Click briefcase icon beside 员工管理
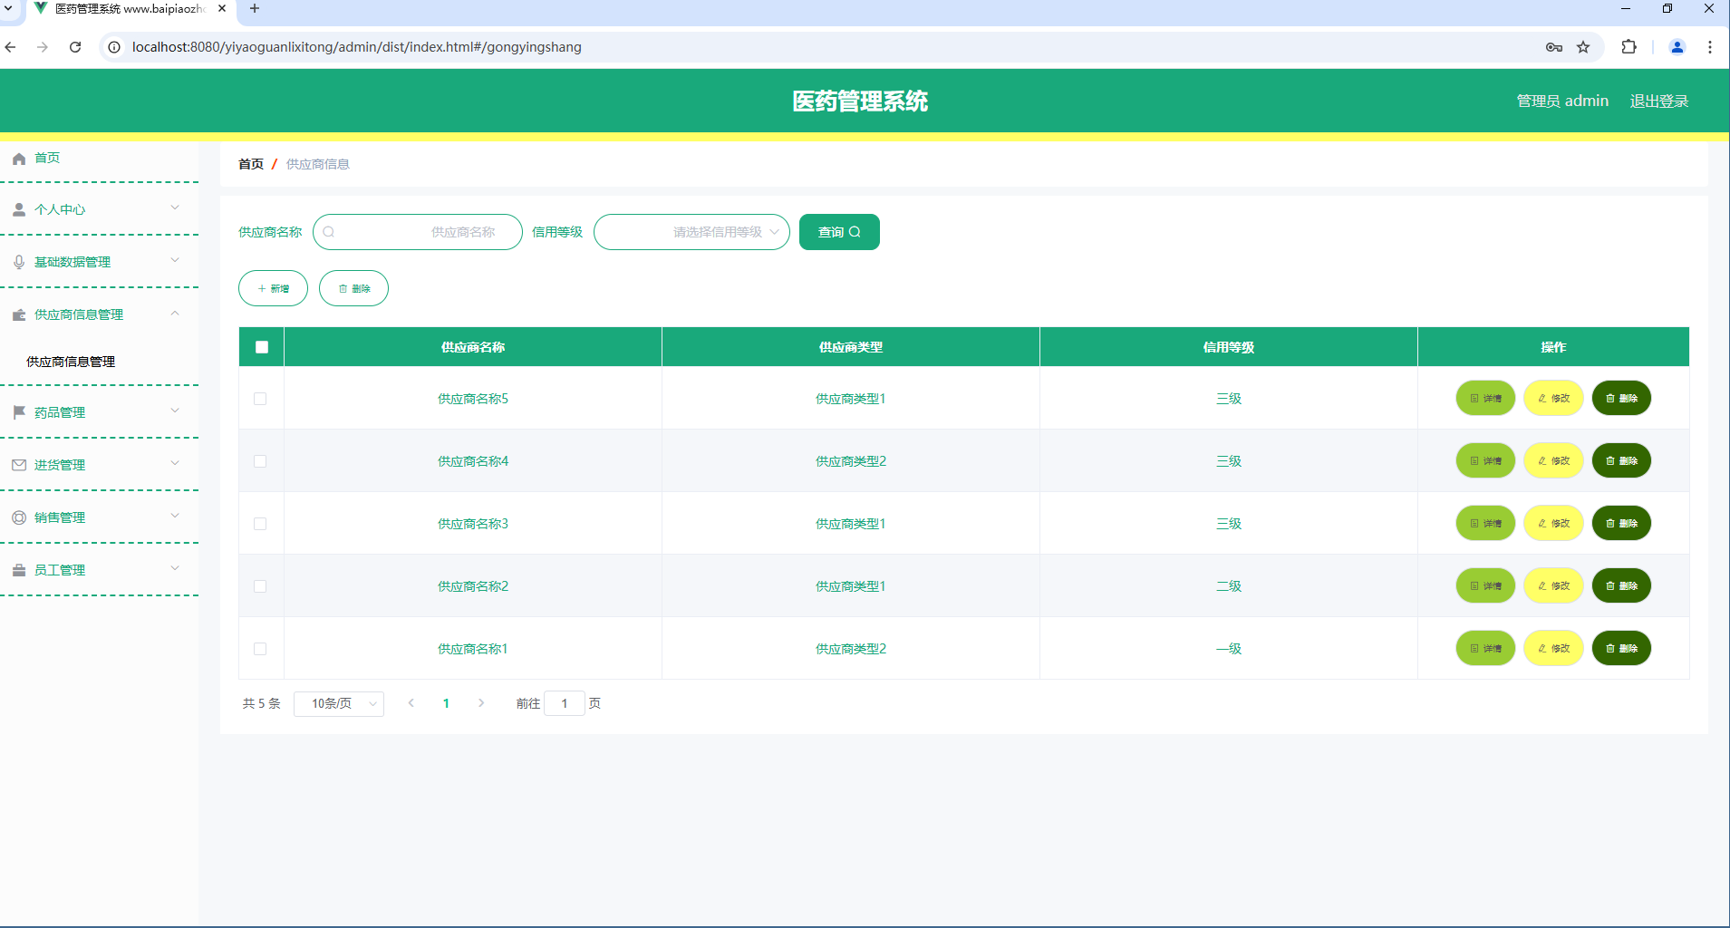 (19, 570)
